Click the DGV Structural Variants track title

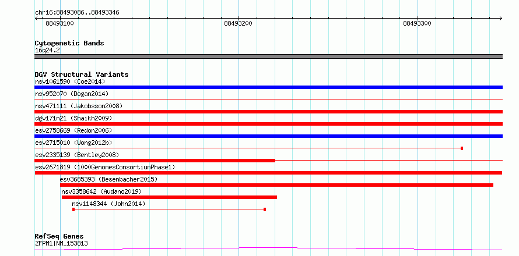click(x=82, y=74)
